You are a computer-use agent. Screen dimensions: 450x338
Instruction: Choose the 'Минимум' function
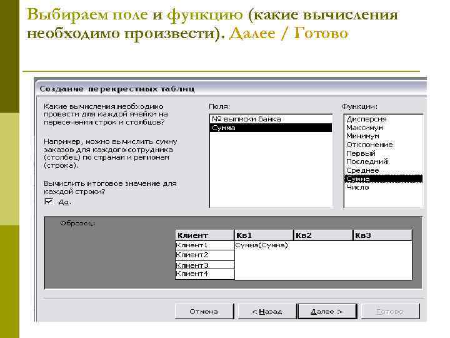click(x=383, y=136)
